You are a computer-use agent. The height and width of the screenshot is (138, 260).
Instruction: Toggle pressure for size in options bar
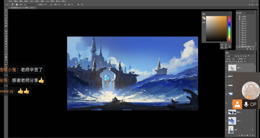(82, 5)
